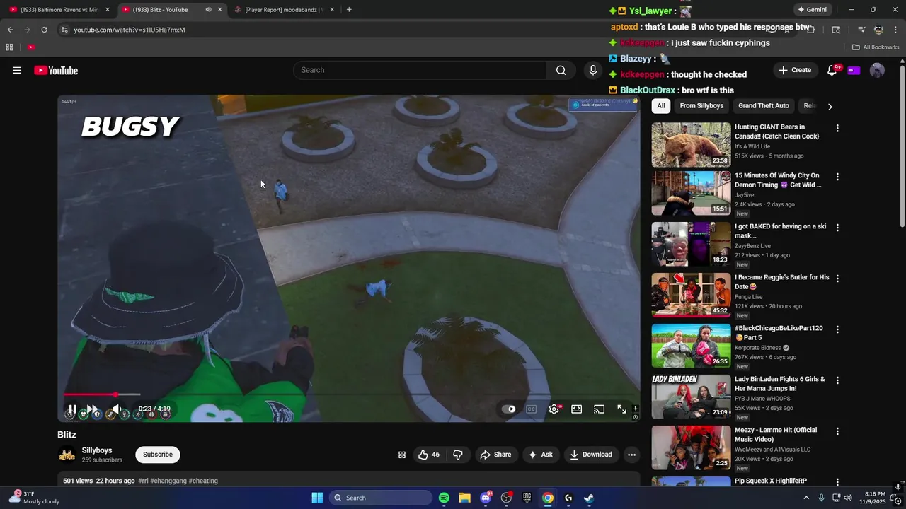Image resolution: width=906 pixels, height=509 pixels.
Task: Click the Gemini button in Chrome
Action: click(x=812, y=10)
